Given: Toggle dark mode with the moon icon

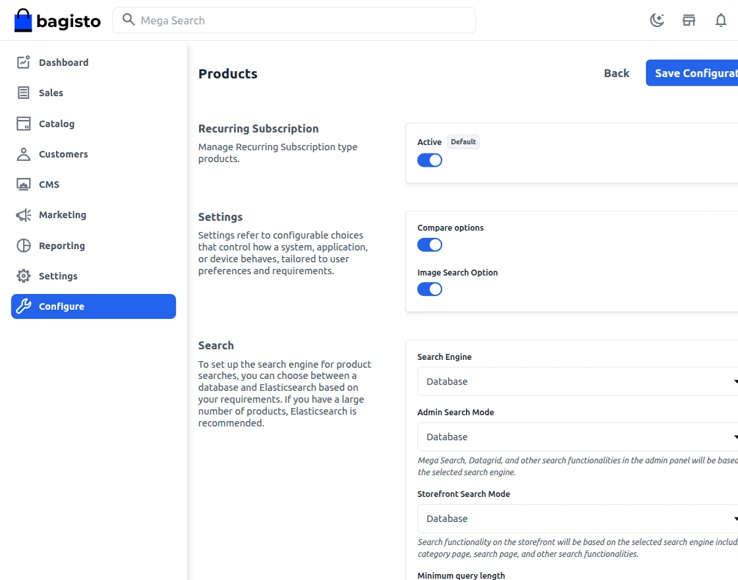Looking at the screenshot, I should 656,20.
